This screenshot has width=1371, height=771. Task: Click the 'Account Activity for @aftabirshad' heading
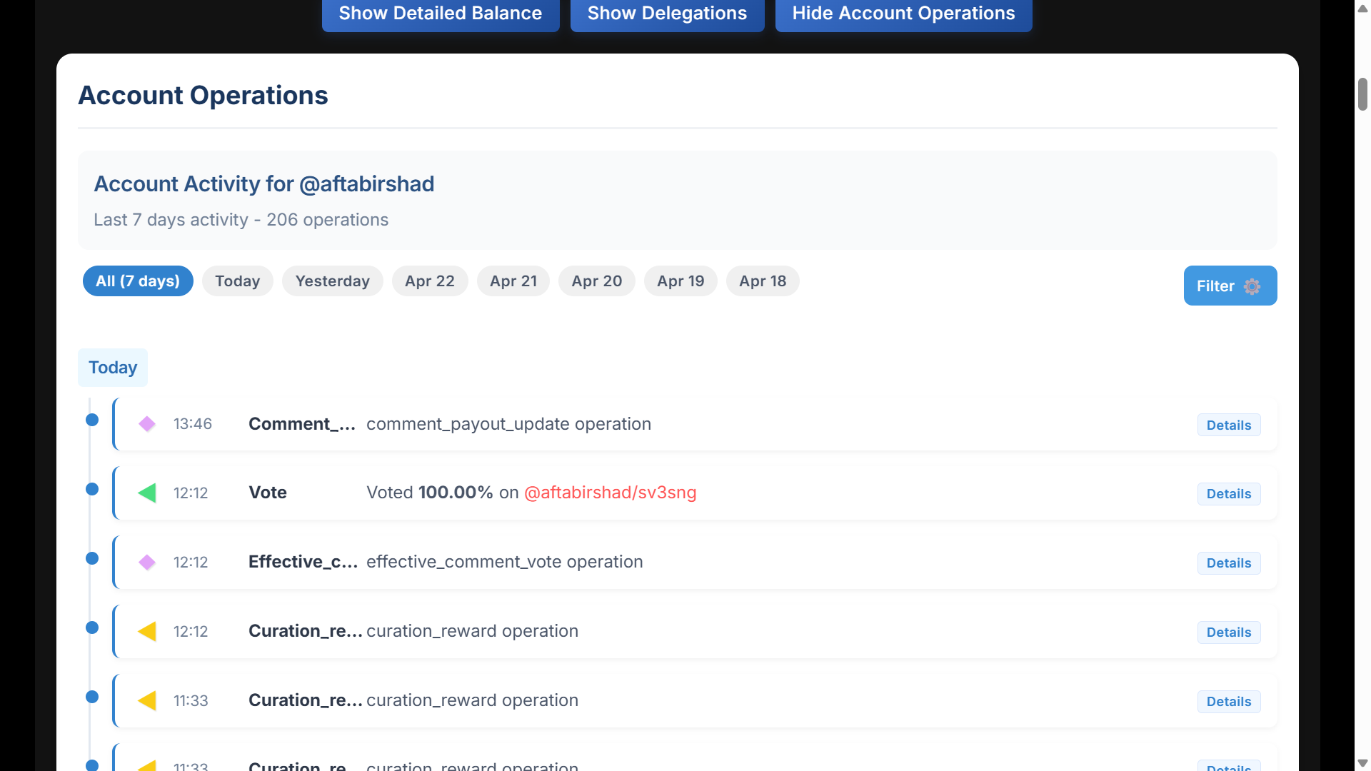tap(264, 184)
